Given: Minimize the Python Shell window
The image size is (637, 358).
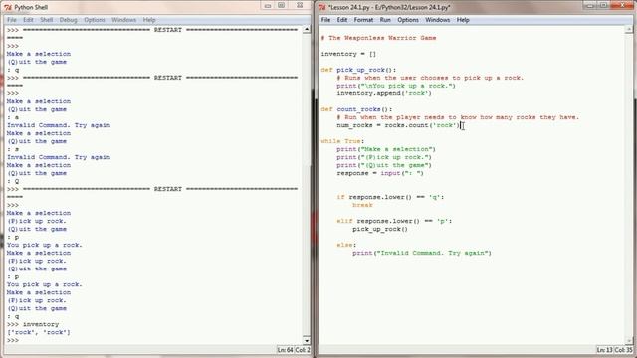Looking at the screenshot, I should pos(268,6).
